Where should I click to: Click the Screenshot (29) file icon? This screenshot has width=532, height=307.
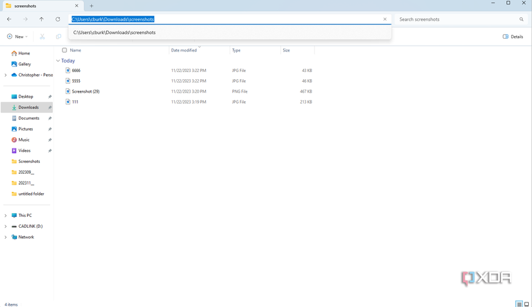(x=68, y=91)
